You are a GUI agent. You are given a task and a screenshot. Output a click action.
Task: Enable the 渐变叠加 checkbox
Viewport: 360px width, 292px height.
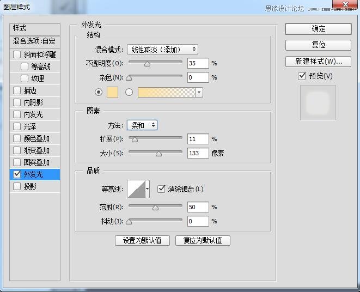[17, 150]
